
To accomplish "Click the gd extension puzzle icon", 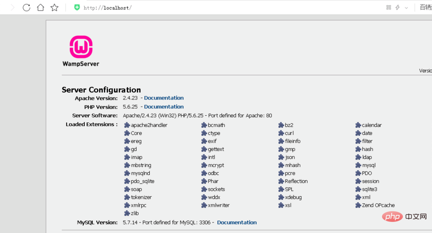I will [x=127, y=149].
